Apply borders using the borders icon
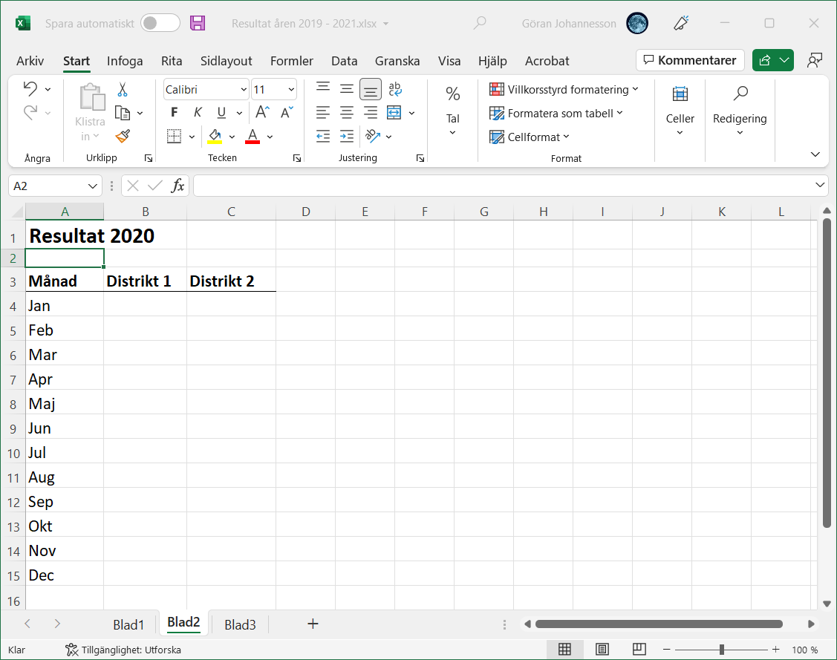This screenshot has width=837, height=660. point(175,137)
